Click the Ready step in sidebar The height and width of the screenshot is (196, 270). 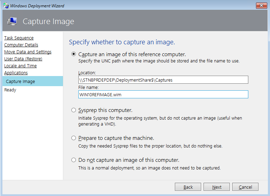(x=10, y=90)
